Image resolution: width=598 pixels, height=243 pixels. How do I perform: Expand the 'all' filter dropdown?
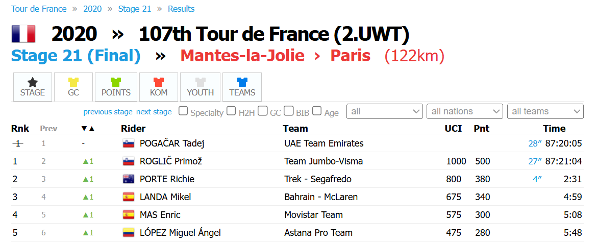[384, 111]
